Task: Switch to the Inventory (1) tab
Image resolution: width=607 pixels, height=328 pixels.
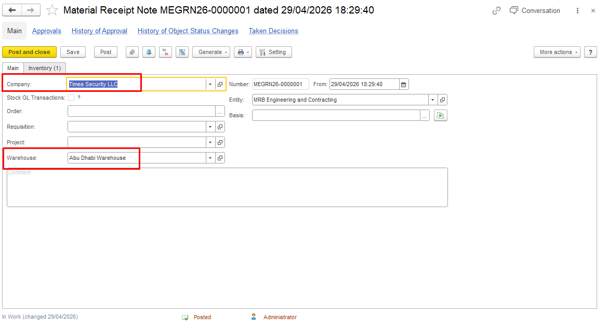Action: click(x=45, y=68)
